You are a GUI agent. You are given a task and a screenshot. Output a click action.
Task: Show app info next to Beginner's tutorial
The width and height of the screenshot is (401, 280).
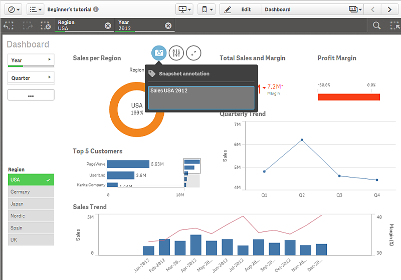(x=96, y=9)
